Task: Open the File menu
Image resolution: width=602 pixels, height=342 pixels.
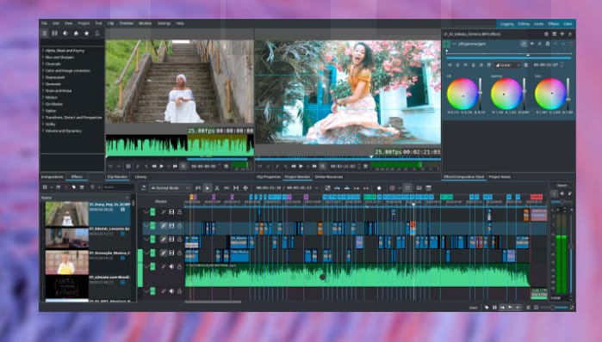Action: [45, 23]
